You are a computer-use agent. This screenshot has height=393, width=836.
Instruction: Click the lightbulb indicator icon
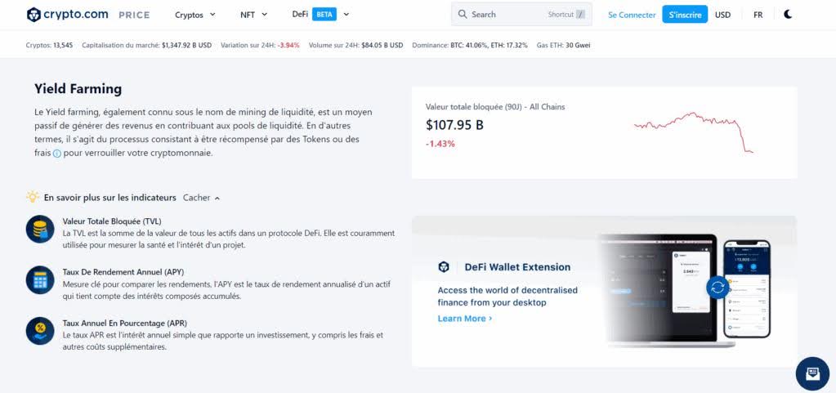[x=33, y=197]
